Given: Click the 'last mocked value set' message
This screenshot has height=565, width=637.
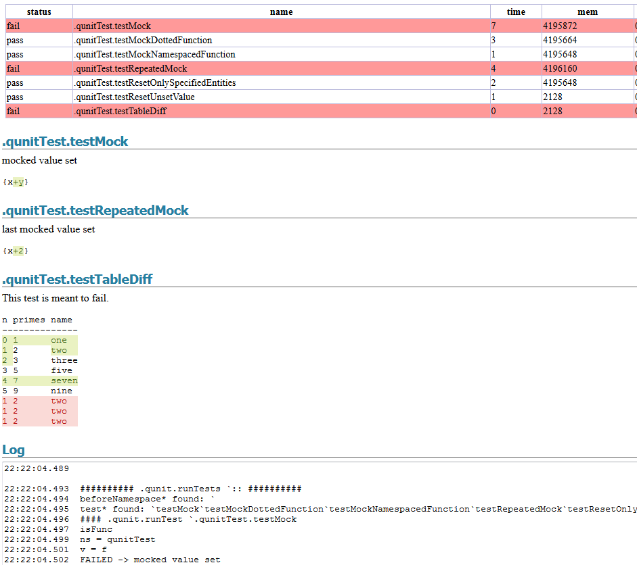Looking at the screenshot, I should 48,230.
